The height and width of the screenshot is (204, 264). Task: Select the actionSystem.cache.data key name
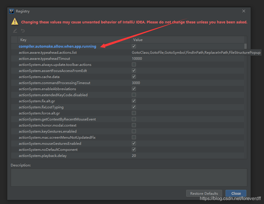(x=39, y=77)
